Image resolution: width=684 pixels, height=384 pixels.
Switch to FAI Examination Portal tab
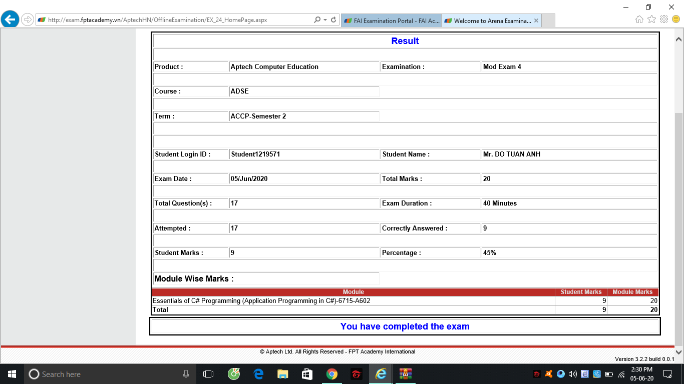tap(391, 21)
